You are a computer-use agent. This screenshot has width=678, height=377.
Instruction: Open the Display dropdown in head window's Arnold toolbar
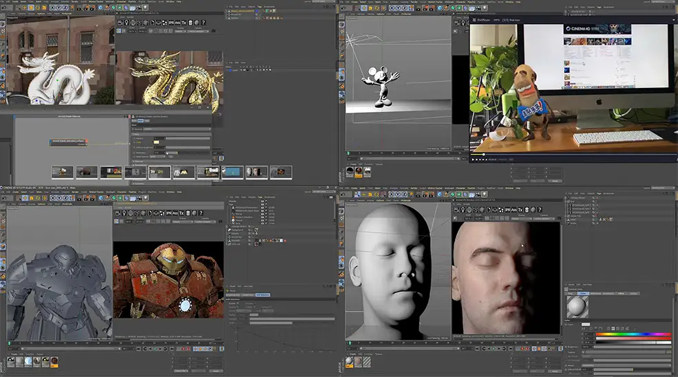coord(522,219)
